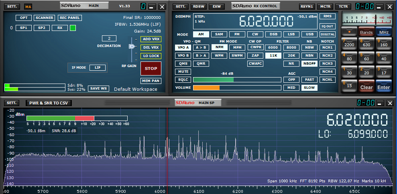
Task: Click the OPT button
Action: 24,18
